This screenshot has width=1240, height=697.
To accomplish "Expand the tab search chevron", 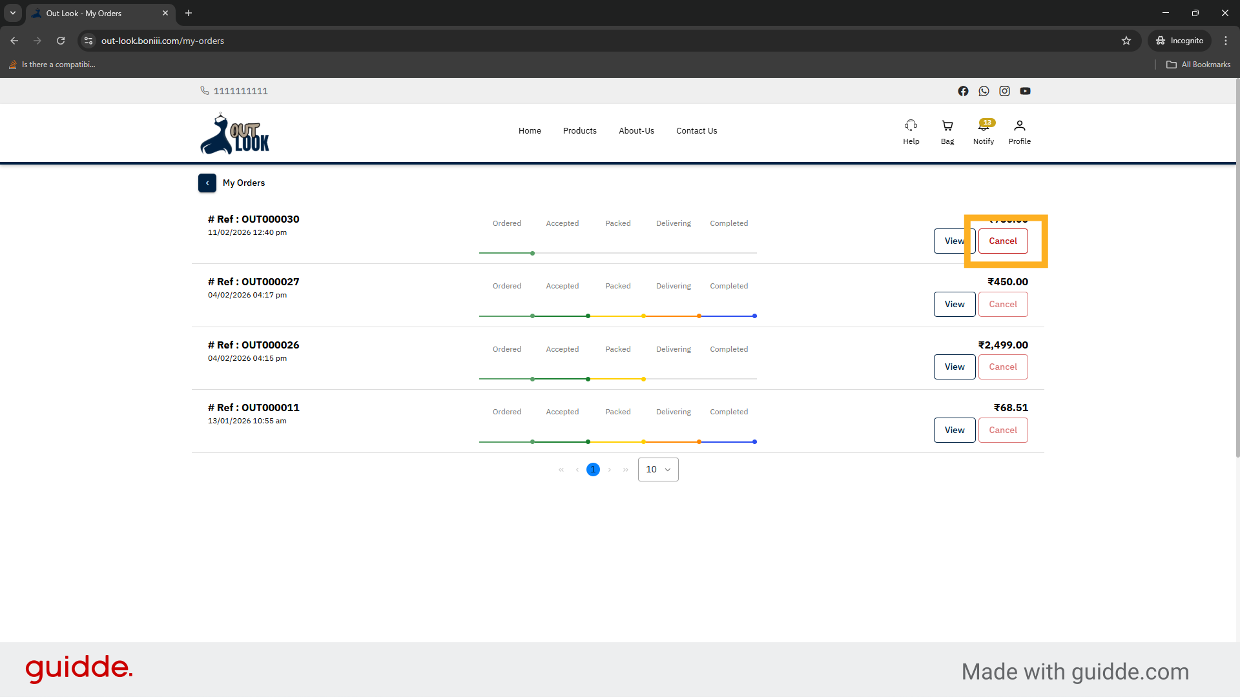I will (x=13, y=13).
